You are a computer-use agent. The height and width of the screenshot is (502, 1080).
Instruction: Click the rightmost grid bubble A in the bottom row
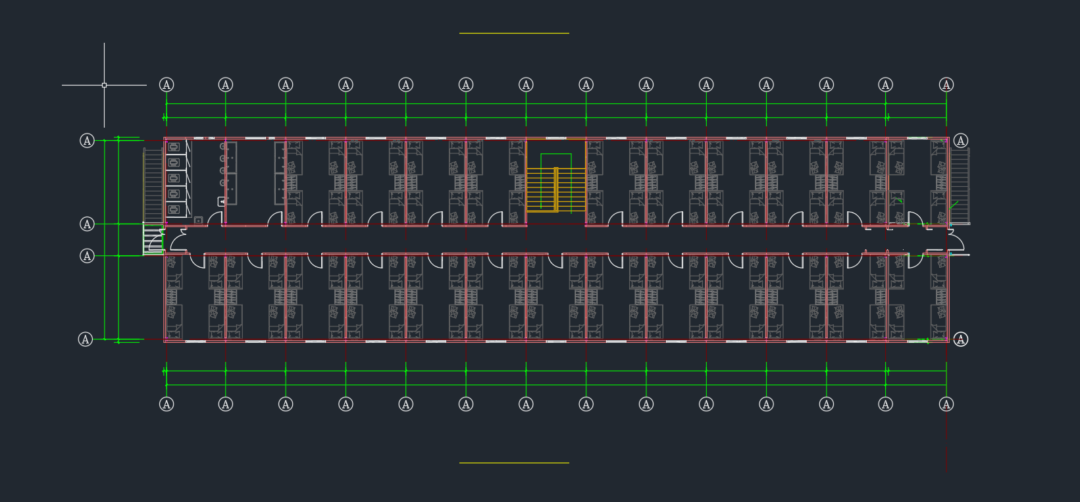946,404
